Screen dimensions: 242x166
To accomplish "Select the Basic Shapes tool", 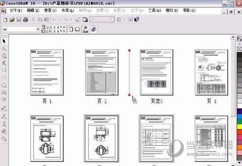I will (x=4, y=92).
